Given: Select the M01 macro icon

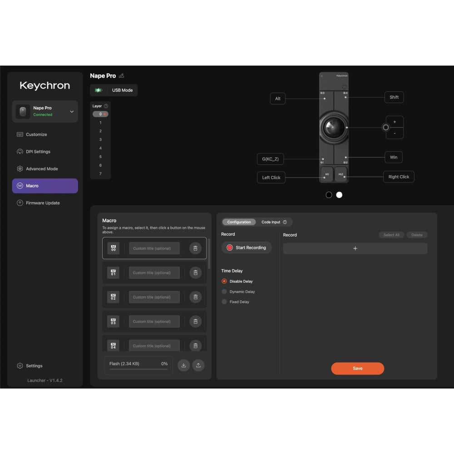Looking at the screenshot, I should pos(113,272).
